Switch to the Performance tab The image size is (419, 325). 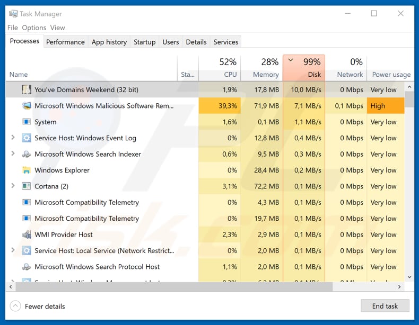[65, 42]
